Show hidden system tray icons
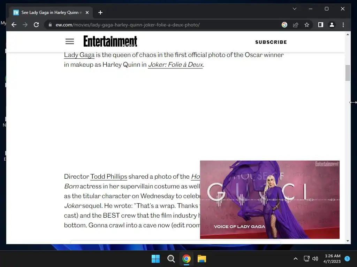The height and width of the screenshot is (267, 357). [x=296, y=259]
